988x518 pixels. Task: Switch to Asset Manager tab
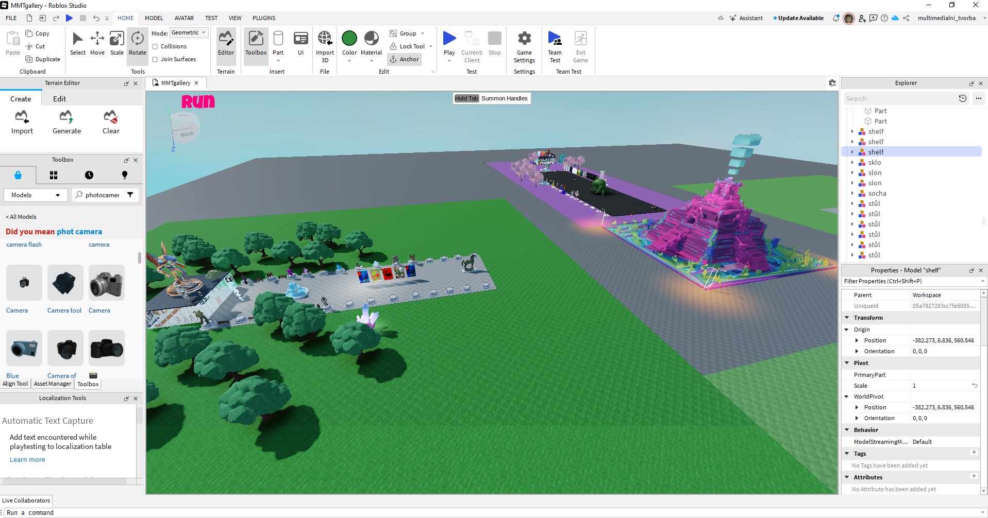pos(53,384)
